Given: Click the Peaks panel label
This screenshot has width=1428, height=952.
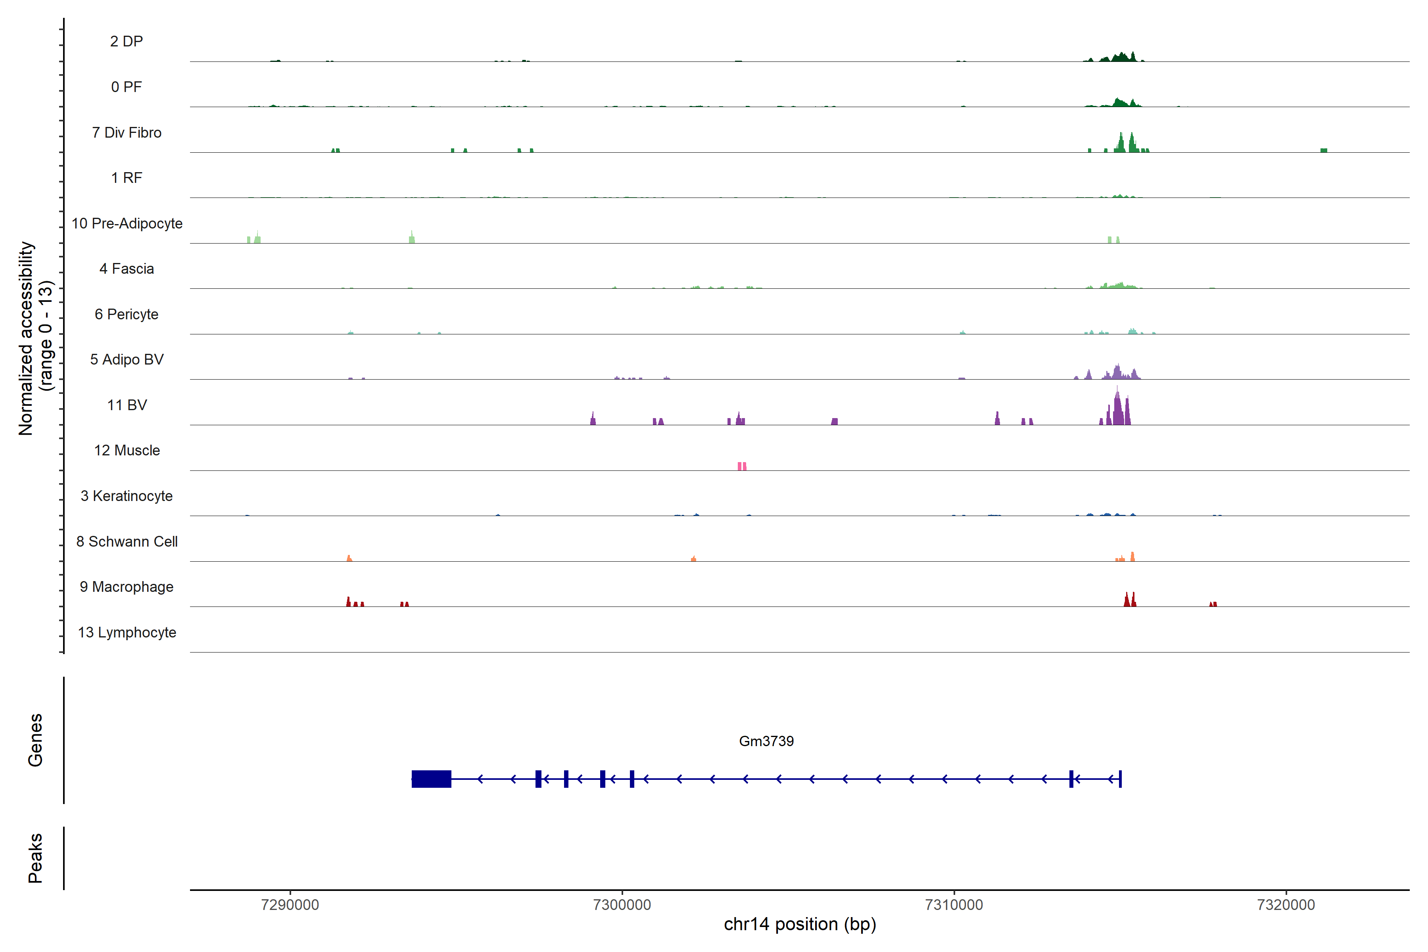Looking at the screenshot, I should click(x=35, y=858).
